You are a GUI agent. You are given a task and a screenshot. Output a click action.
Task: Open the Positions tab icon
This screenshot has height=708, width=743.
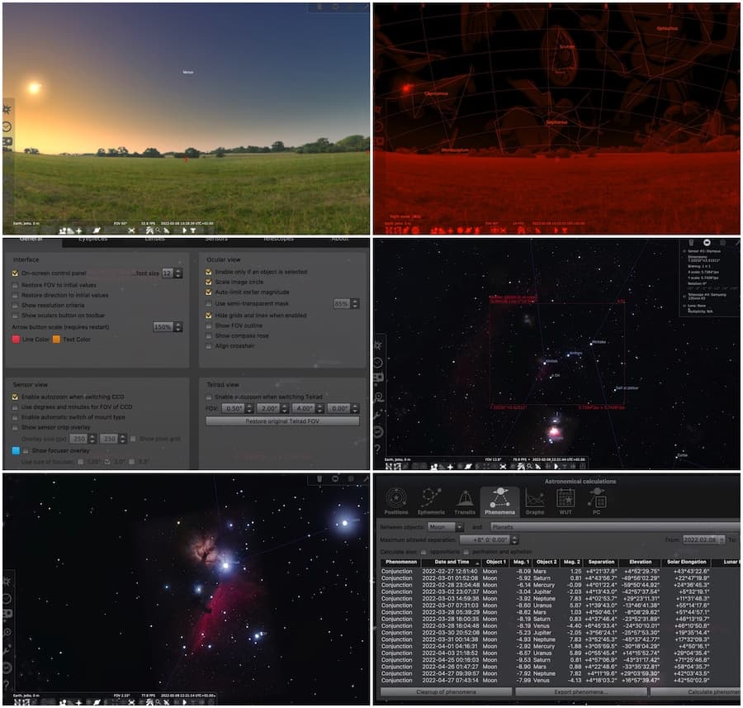pos(395,501)
